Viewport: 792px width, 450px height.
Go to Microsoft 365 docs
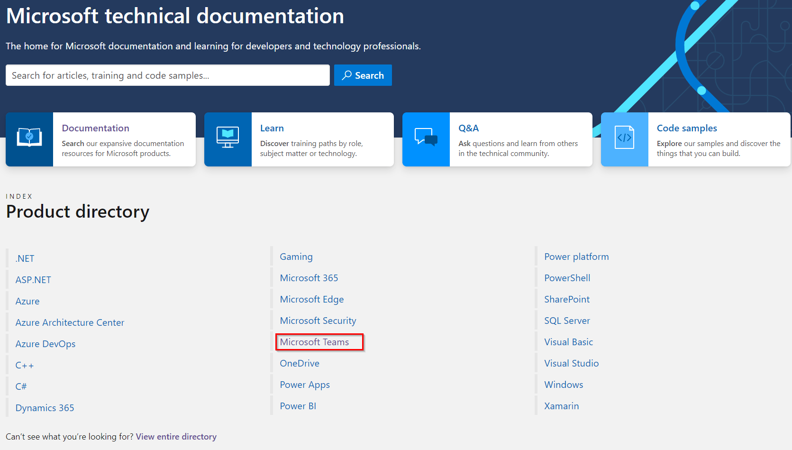pyautogui.click(x=309, y=278)
